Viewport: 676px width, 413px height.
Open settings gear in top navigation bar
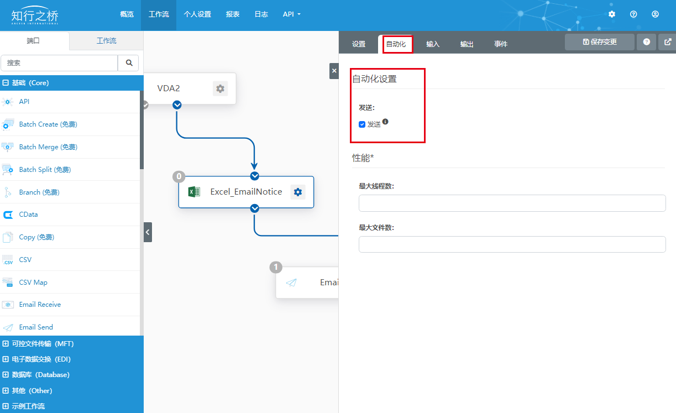(612, 14)
